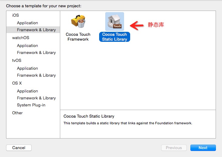Click the tvOS section header
This screenshot has width=222, height=157.
17,60
